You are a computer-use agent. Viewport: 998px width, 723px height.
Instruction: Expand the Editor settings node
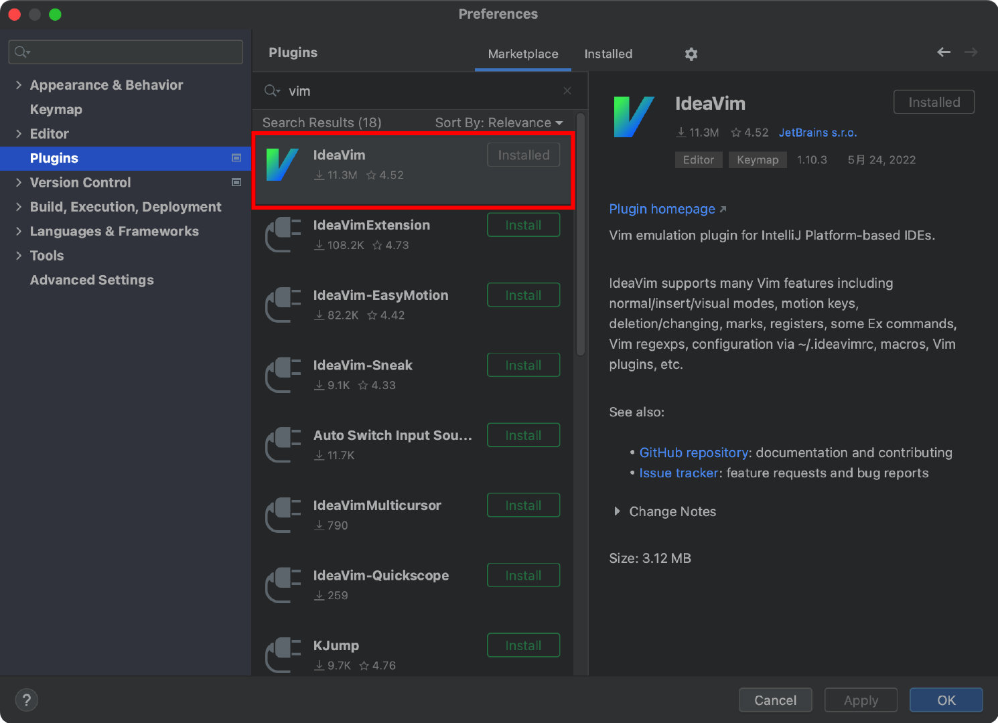[19, 134]
